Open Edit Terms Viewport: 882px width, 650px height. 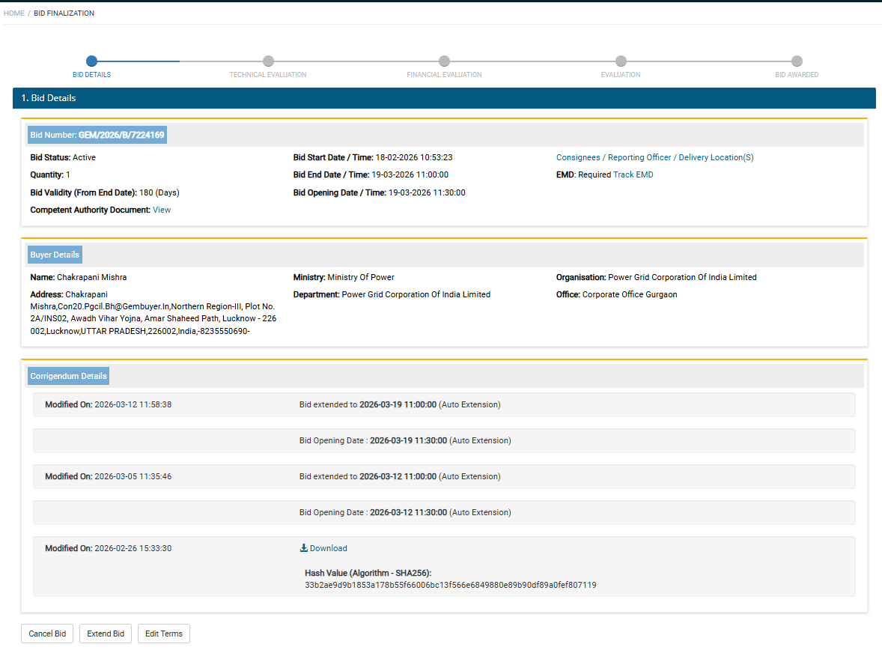click(164, 634)
